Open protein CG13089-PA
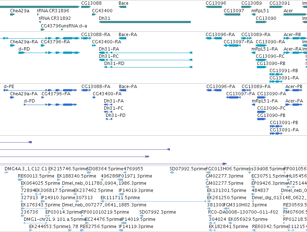307x232 pixels. point(256,87)
